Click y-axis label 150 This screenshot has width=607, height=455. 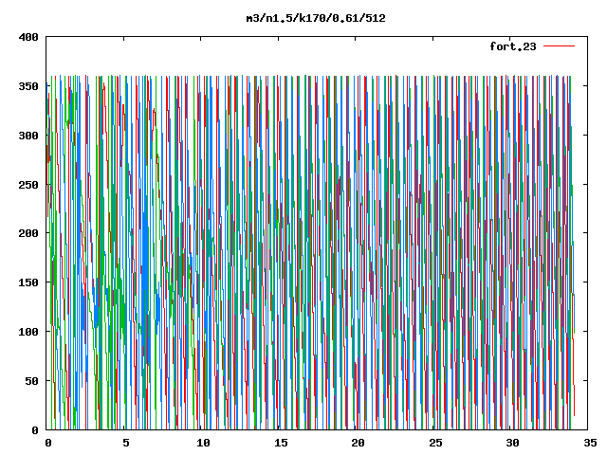click(28, 282)
